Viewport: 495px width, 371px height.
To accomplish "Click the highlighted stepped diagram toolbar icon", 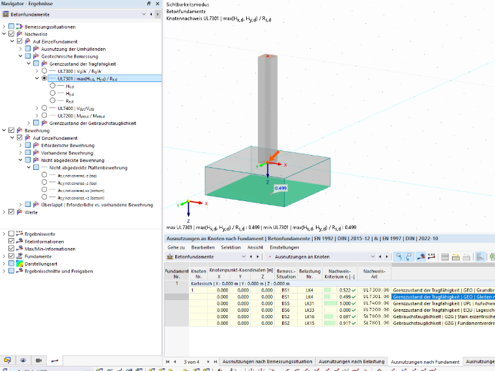I will click(x=480, y=257).
